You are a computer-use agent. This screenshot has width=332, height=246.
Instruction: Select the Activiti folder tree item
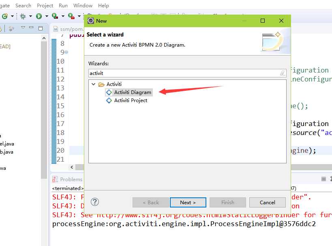114,84
